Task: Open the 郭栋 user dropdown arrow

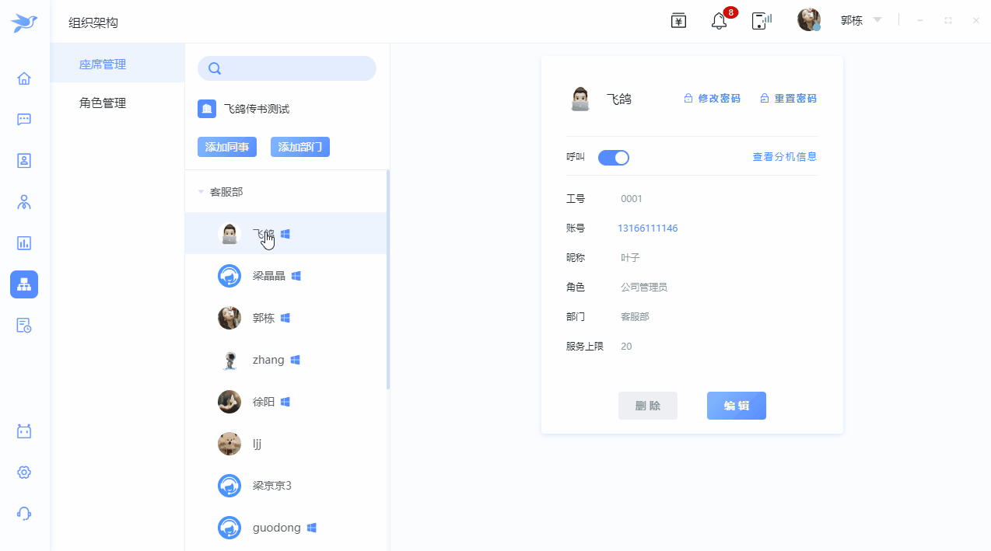Action: 877,20
